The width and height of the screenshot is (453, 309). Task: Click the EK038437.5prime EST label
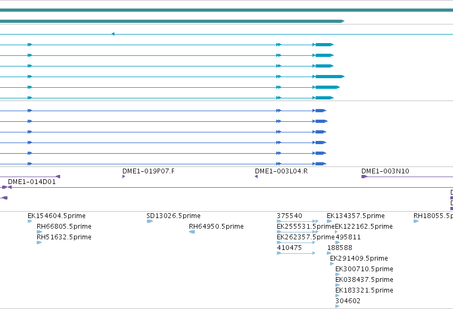pos(364,280)
